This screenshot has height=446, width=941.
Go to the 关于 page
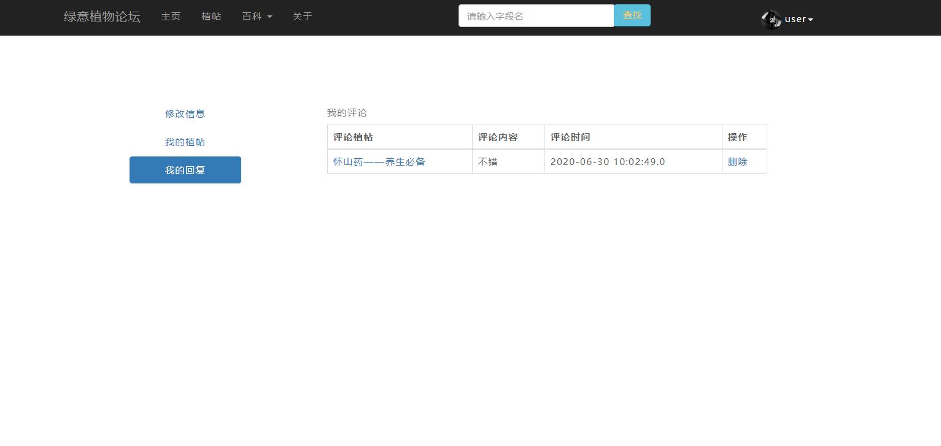click(x=301, y=17)
